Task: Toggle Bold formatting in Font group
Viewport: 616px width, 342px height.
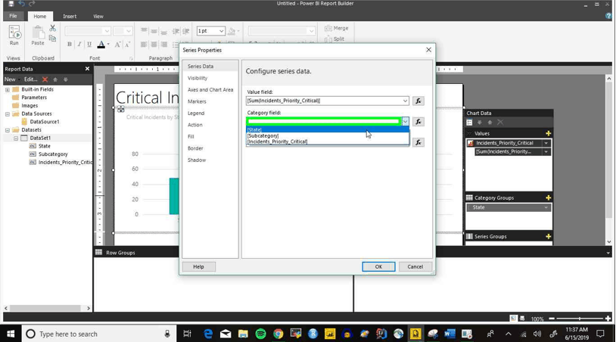Action: point(70,45)
